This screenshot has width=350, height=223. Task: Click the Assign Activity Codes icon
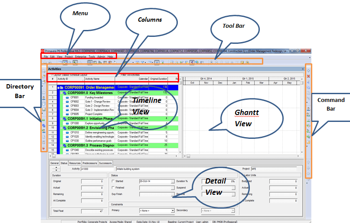(x=308, y=126)
